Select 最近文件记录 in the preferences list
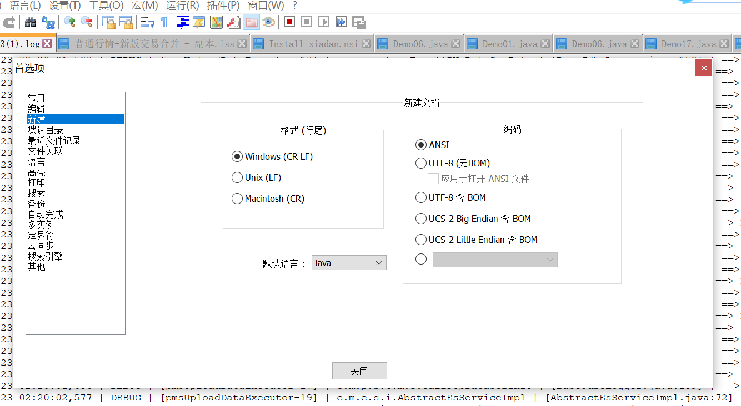Image resolution: width=741 pixels, height=406 pixels. tap(76, 140)
